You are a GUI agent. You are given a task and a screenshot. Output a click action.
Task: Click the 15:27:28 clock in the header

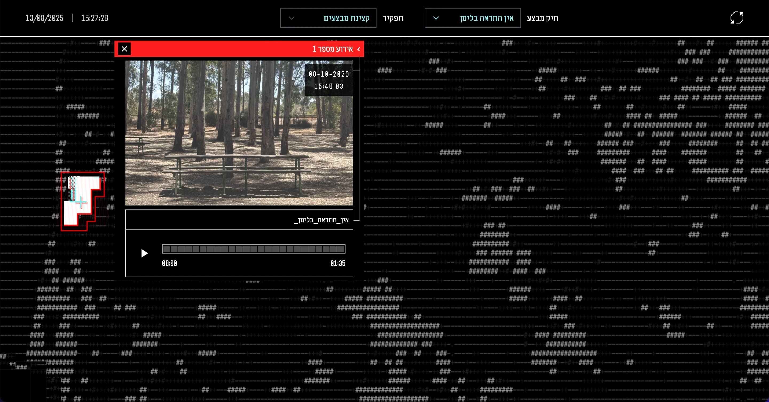(x=95, y=18)
